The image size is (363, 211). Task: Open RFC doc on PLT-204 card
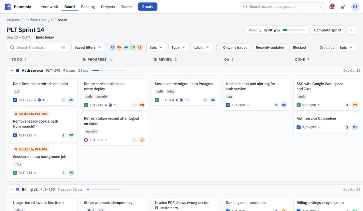[x=185, y=100]
